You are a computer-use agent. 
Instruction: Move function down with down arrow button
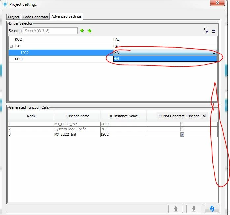pyautogui.click(x=194, y=208)
